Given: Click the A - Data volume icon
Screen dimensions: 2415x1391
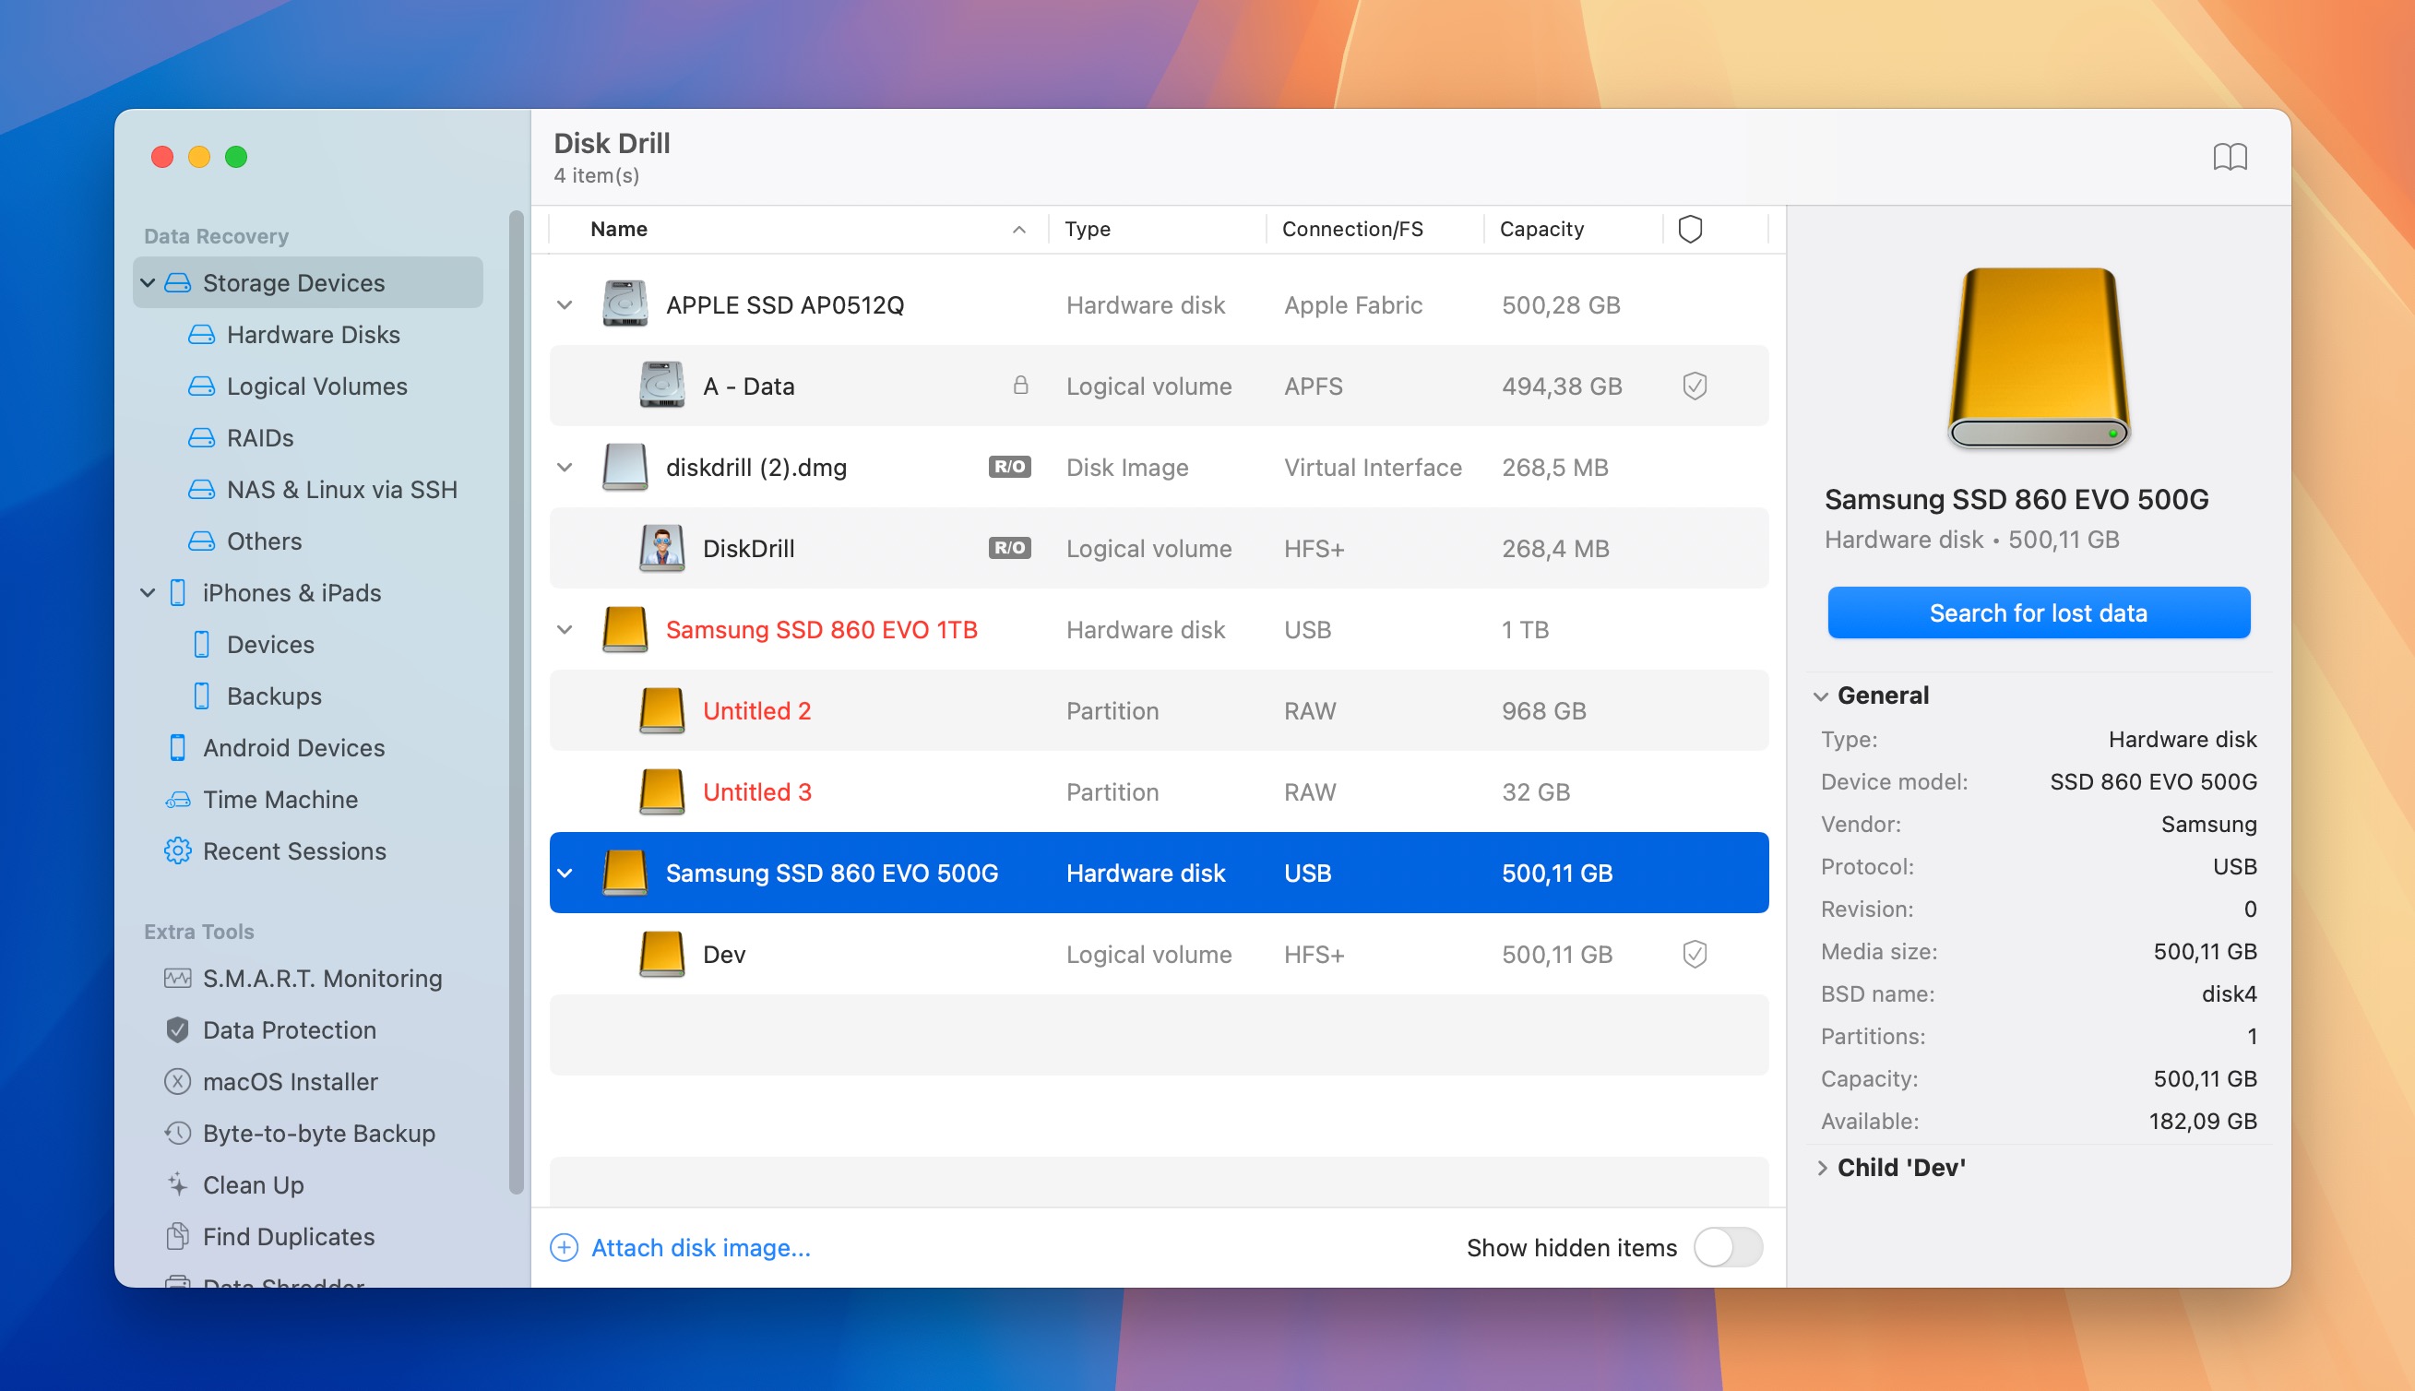Looking at the screenshot, I should pos(661,386).
